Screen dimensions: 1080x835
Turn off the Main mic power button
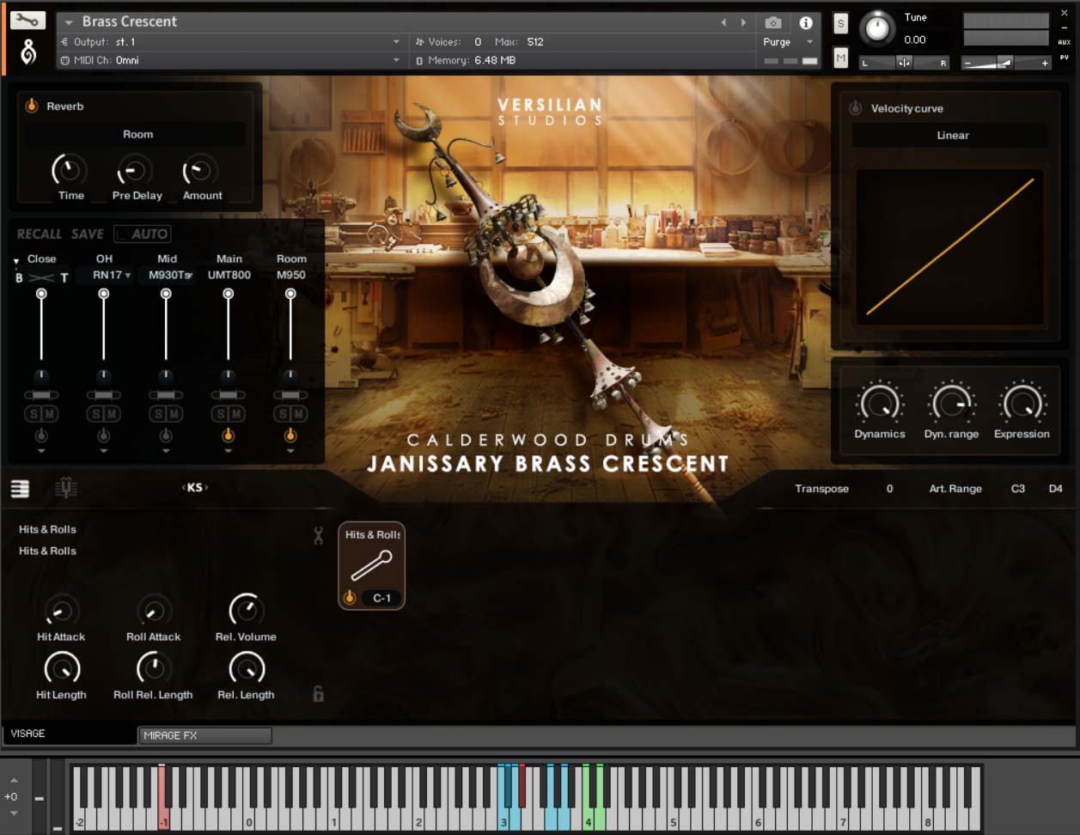pos(228,436)
